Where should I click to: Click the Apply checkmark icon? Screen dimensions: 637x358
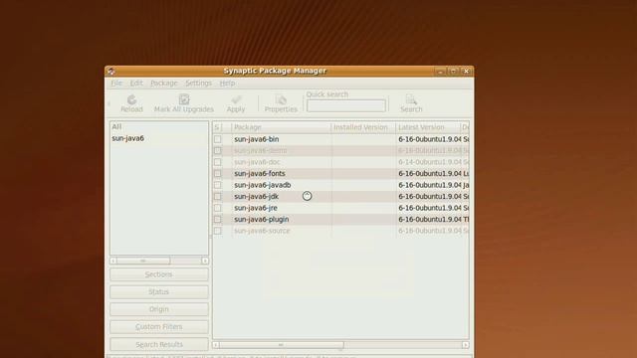tap(236, 99)
